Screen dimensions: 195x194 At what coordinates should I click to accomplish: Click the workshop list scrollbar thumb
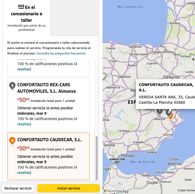(97, 158)
